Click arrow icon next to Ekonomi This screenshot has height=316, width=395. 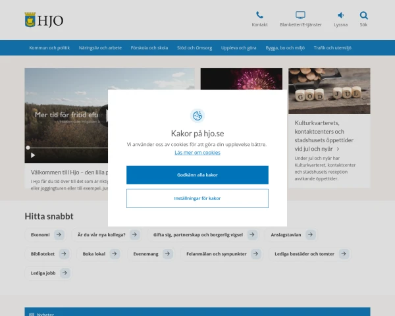[x=59, y=234]
